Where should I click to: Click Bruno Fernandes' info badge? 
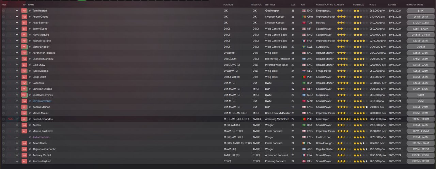[24, 119]
